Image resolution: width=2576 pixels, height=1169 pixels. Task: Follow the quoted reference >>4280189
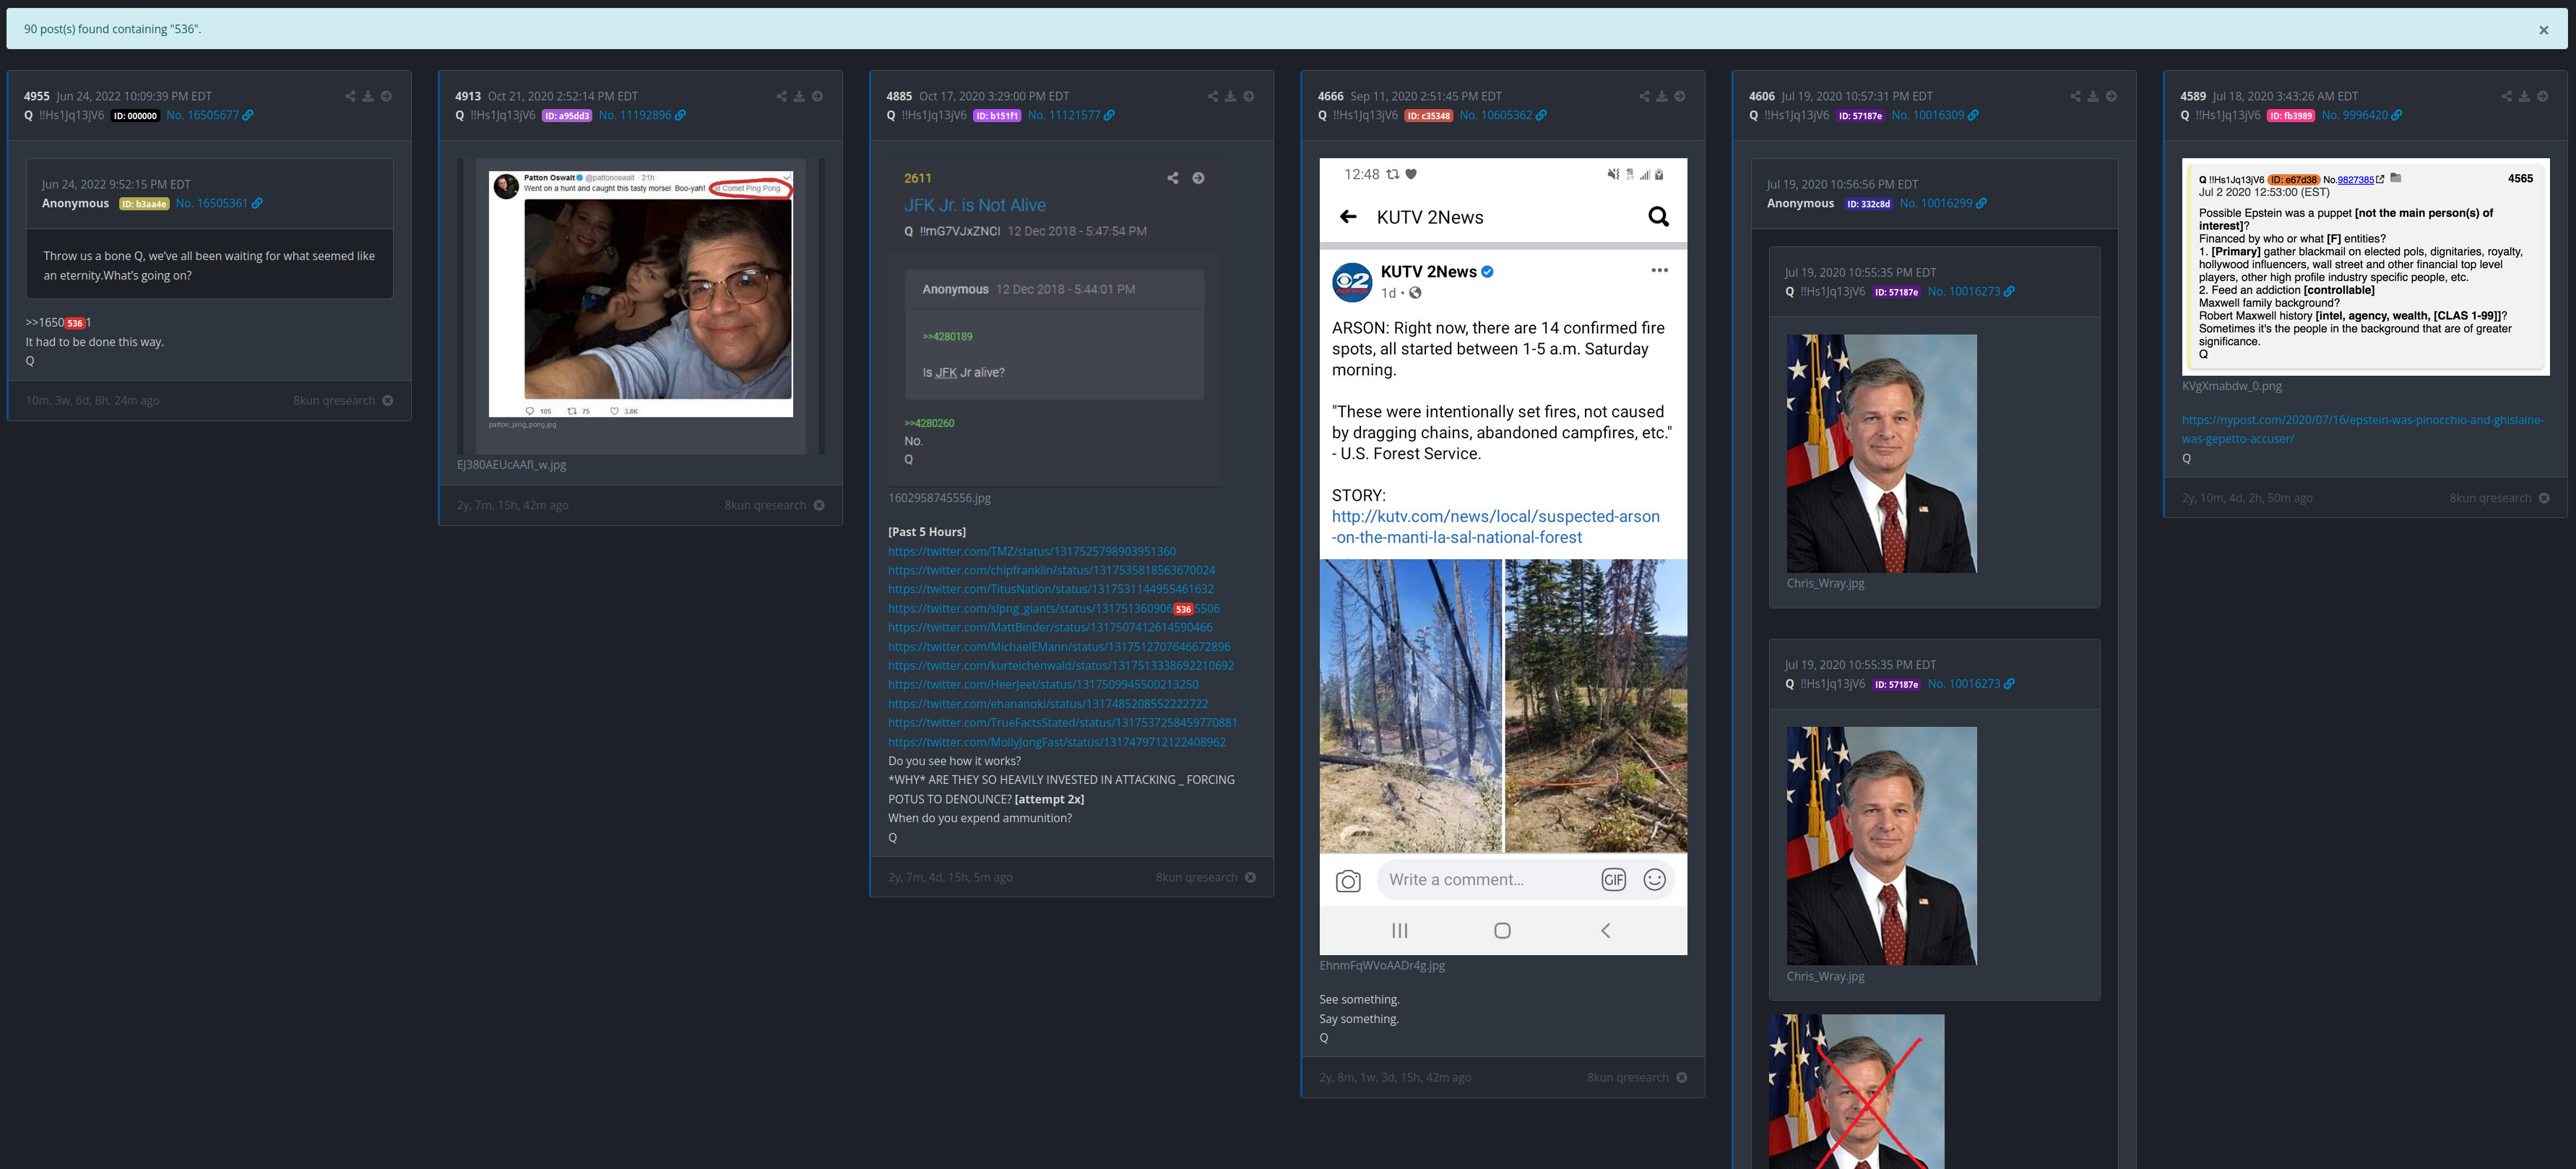point(947,336)
